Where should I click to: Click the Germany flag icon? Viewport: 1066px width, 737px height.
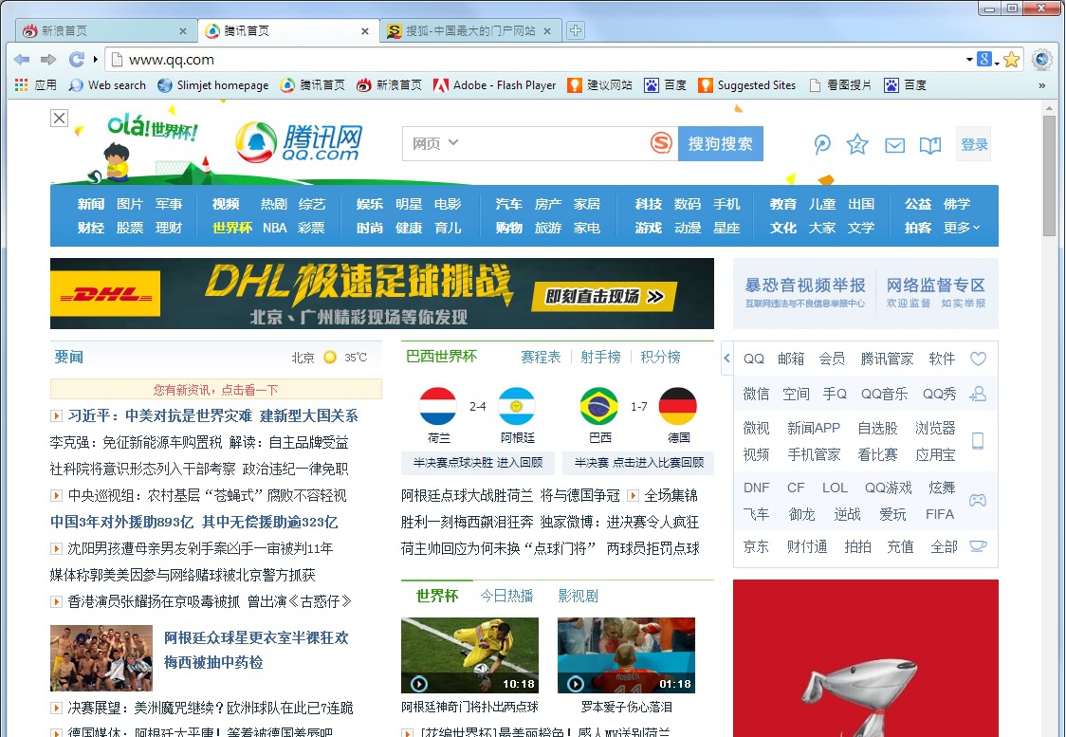pos(678,407)
